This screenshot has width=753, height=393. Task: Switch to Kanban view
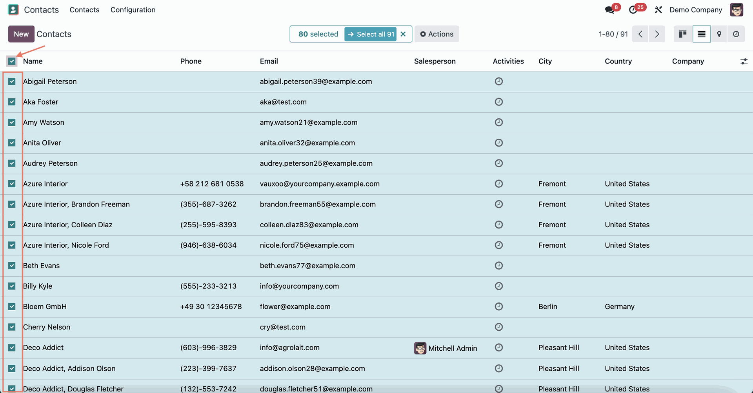coord(682,34)
